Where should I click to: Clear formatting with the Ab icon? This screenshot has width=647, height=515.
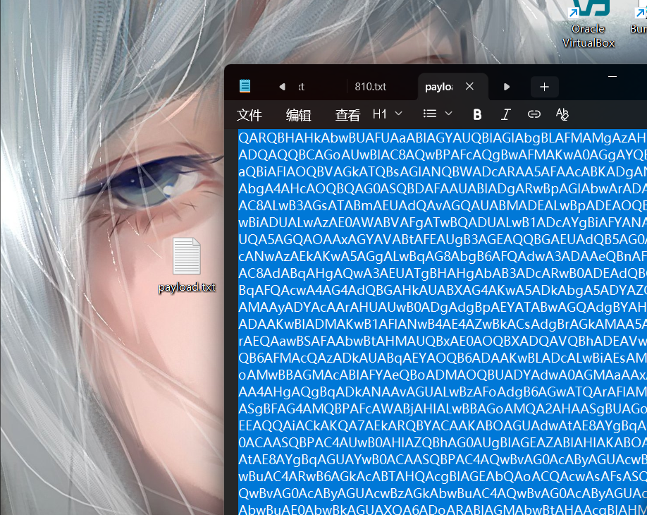point(562,114)
